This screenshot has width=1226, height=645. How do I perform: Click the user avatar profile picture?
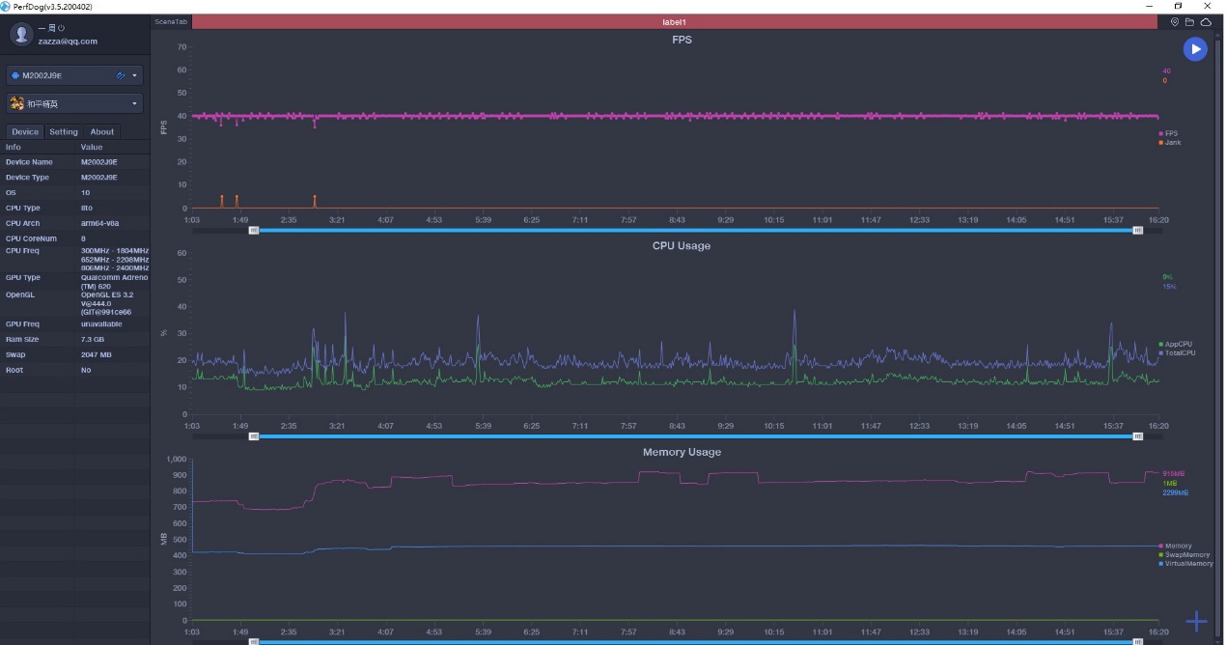[x=21, y=35]
